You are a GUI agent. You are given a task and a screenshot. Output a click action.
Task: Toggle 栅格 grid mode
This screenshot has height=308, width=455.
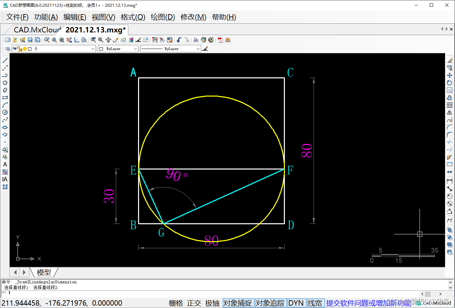176,303
